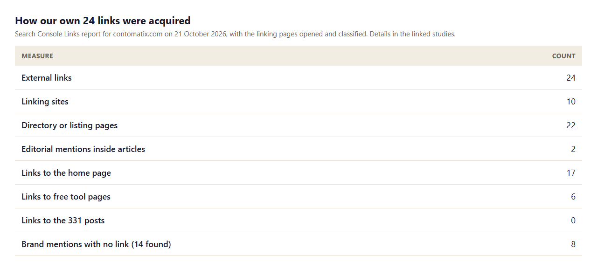597x269 pixels.
Task: Click the Directory pages count 22
Action: [571, 125]
